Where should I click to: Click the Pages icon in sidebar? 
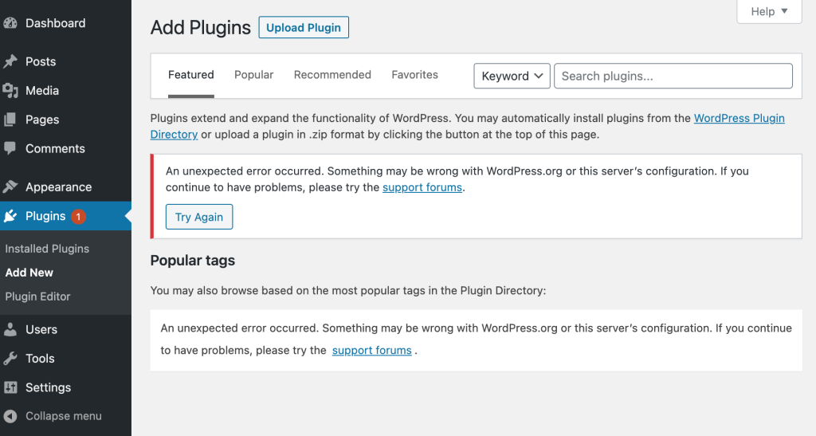click(x=10, y=120)
